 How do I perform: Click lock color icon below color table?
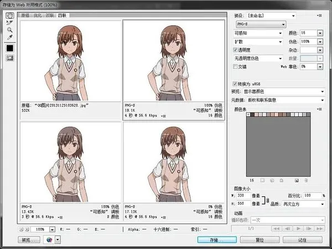(x=282, y=180)
